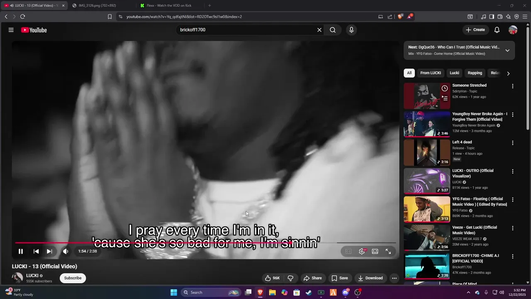Open the player settings gear
The width and height of the screenshot is (531, 299).
tap(362, 251)
